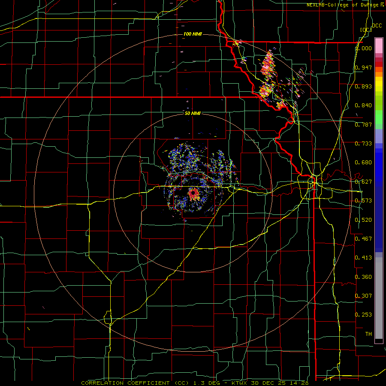The height and width of the screenshot is (386, 386).
Task: Pick the dark navy segment of the color scale
Action: pyautogui.click(x=379, y=219)
